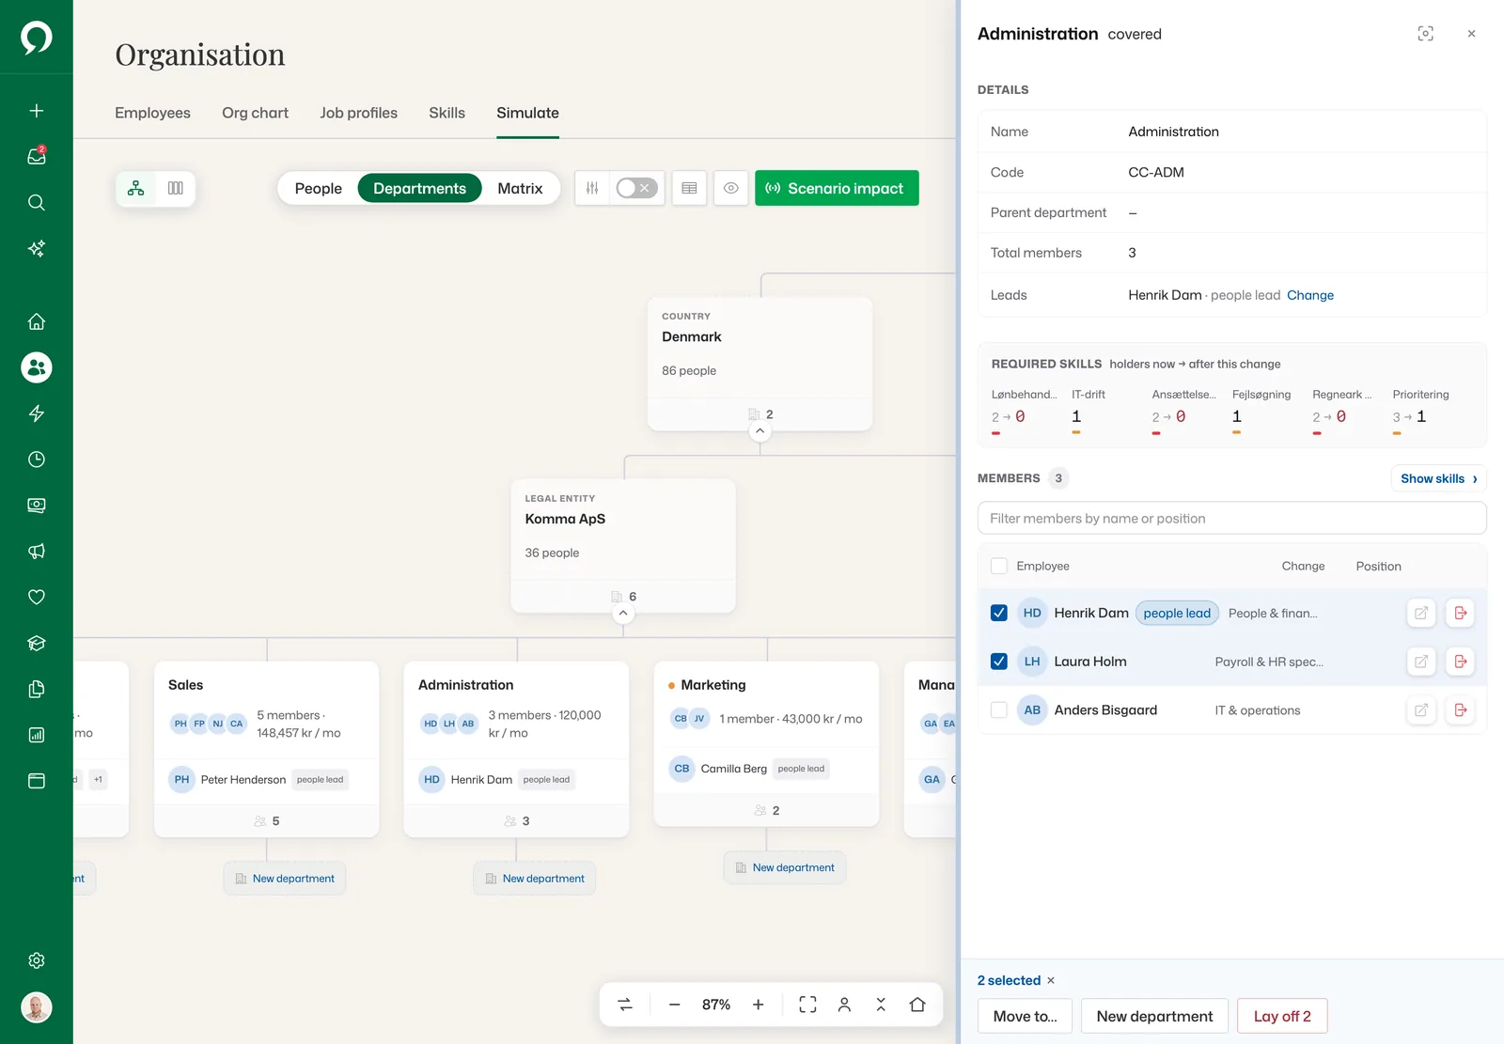Open Henrik Dam's edit icon

(x=1421, y=613)
